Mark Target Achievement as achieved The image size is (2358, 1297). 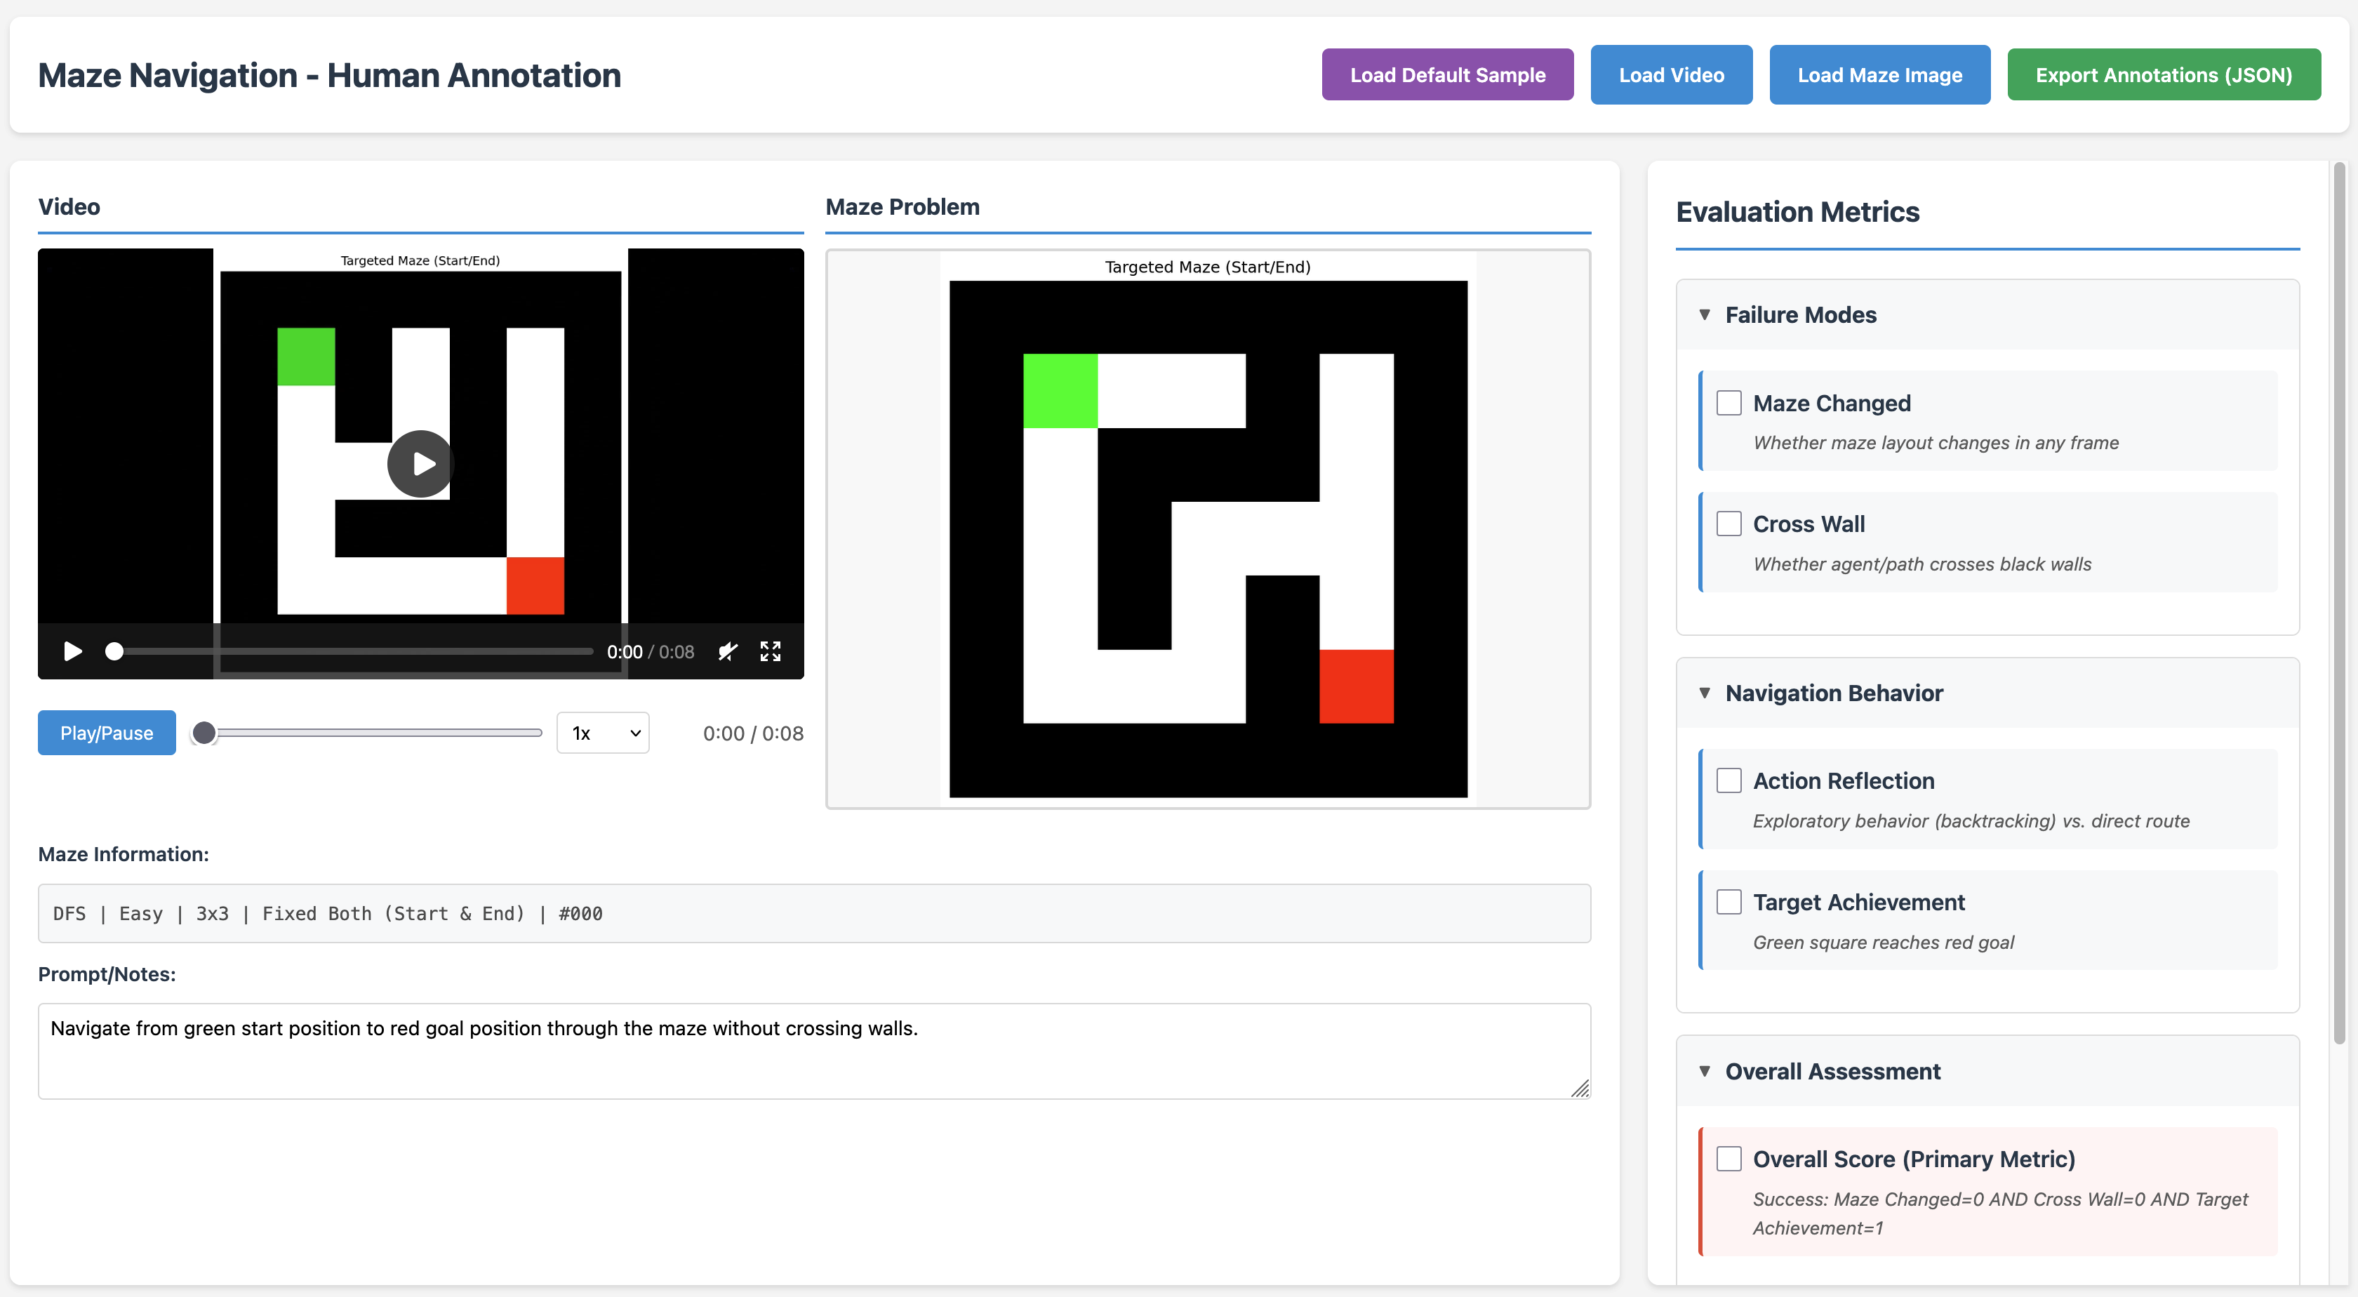(x=1728, y=902)
